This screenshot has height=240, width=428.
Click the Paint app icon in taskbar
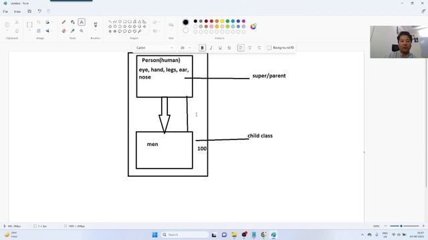tap(274, 235)
